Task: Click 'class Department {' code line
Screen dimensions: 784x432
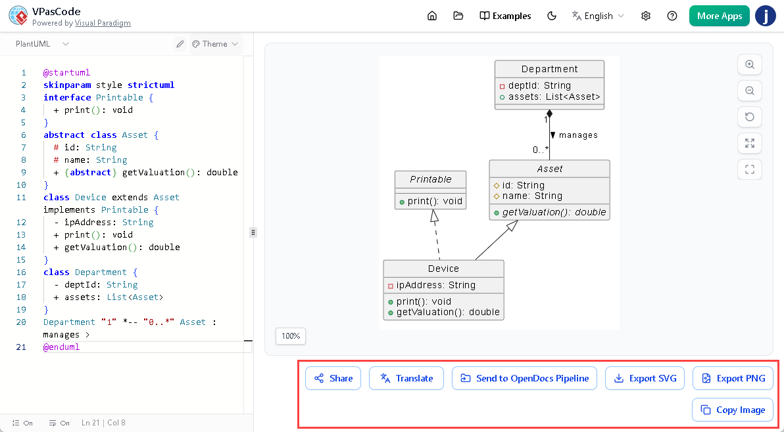Action: [x=90, y=272]
